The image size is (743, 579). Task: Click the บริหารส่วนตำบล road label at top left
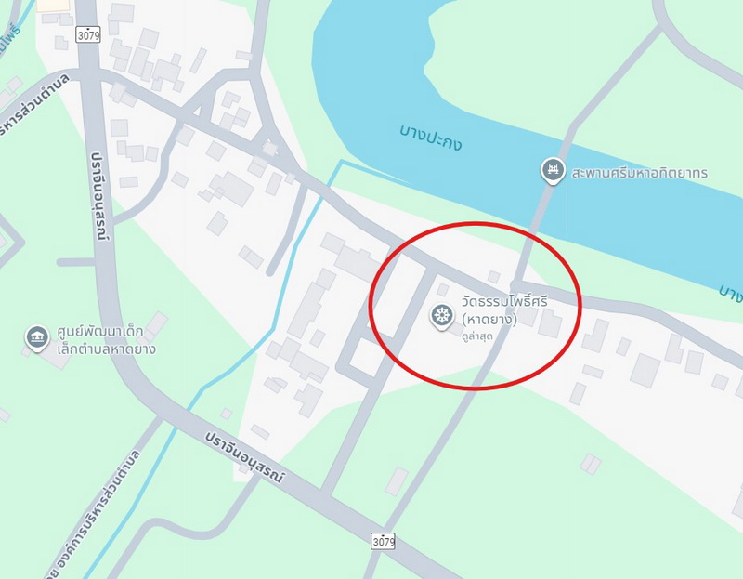[33, 105]
